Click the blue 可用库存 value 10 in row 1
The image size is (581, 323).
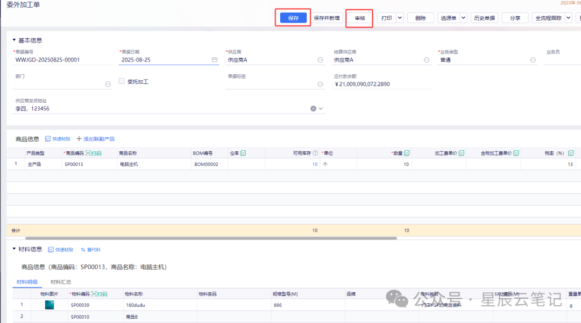click(x=315, y=164)
